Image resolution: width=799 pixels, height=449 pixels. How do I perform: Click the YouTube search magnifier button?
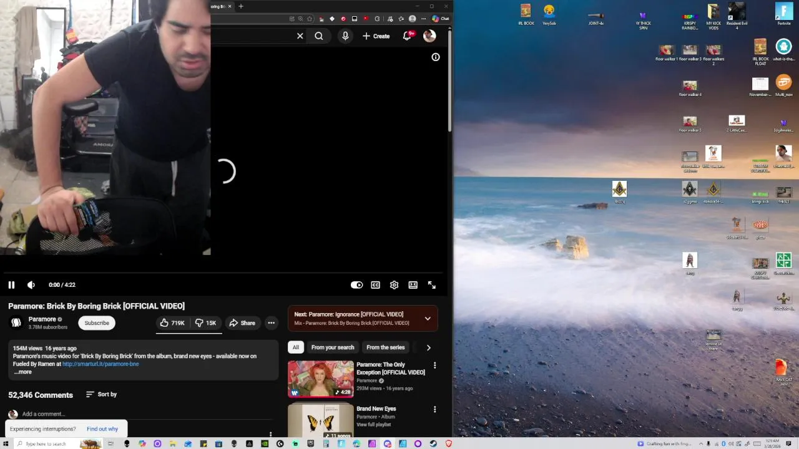coord(319,36)
